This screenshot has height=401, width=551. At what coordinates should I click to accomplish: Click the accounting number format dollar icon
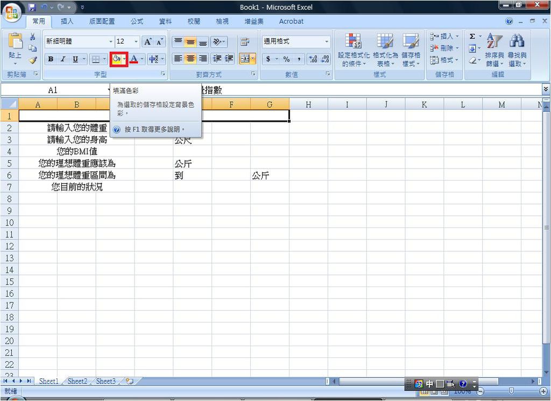(x=269, y=59)
